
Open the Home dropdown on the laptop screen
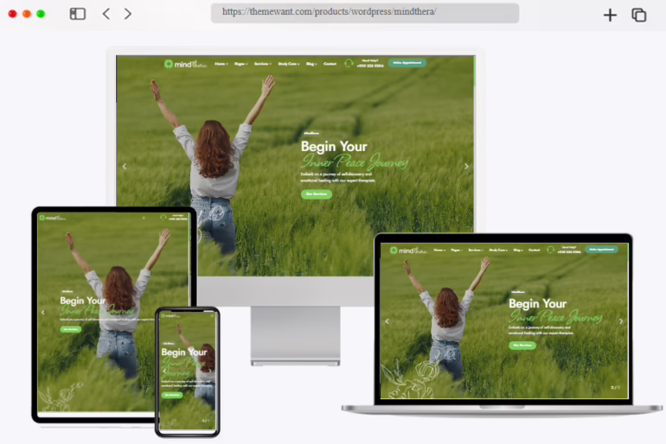pos(439,251)
